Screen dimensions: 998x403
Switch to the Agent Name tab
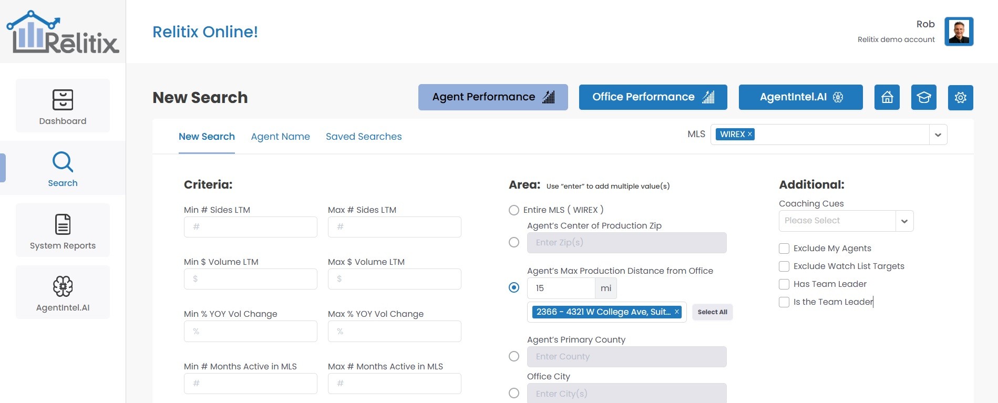coord(281,137)
